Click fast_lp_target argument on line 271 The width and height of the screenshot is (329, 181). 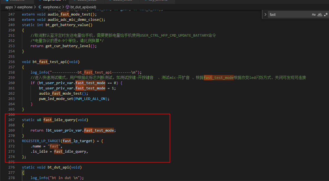pyautogui.click(x=78, y=141)
